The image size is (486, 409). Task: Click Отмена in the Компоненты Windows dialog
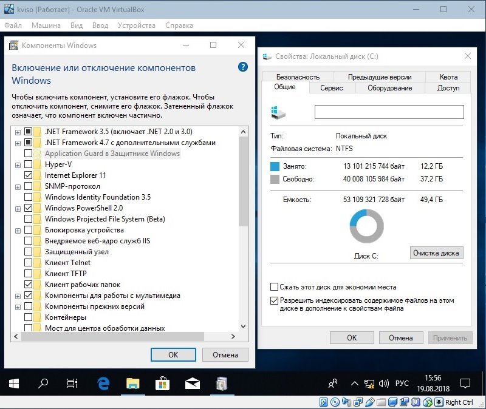click(x=225, y=354)
